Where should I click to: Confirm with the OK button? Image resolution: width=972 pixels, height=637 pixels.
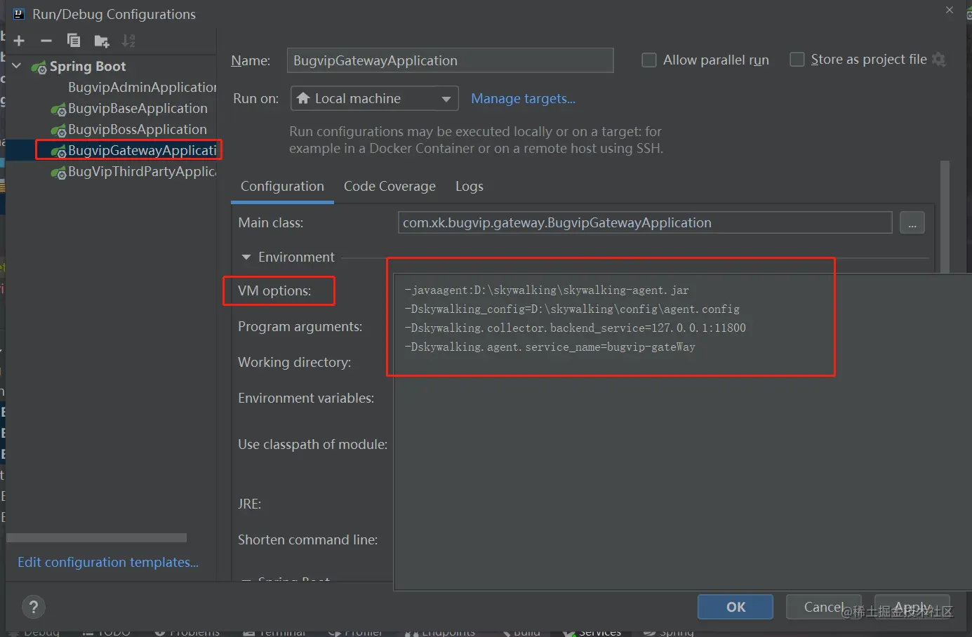pos(735,607)
